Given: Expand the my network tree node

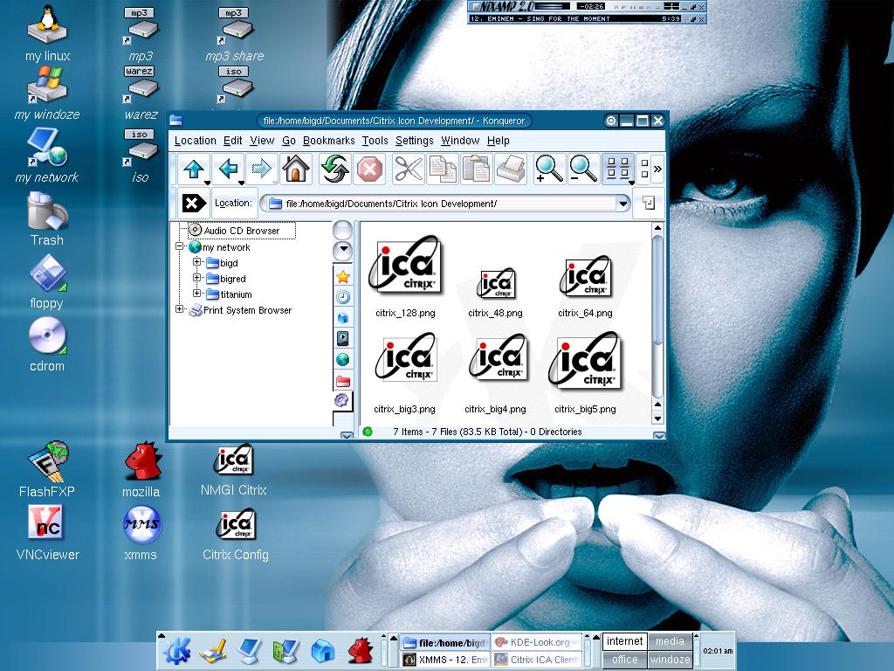Looking at the screenshot, I should 180,247.
